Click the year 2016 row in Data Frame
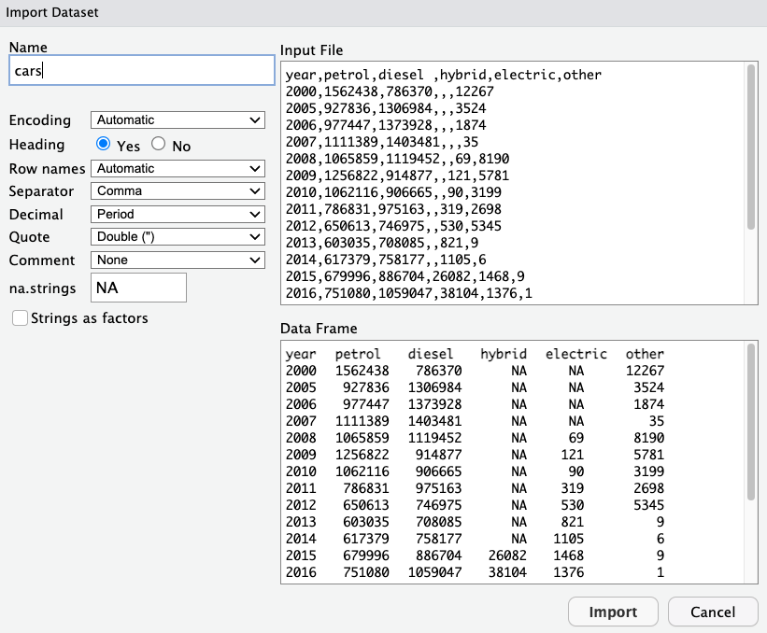 tap(301, 572)
